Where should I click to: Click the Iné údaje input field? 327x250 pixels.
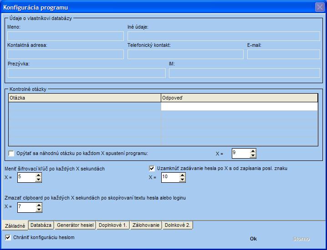tap(224, 36)
